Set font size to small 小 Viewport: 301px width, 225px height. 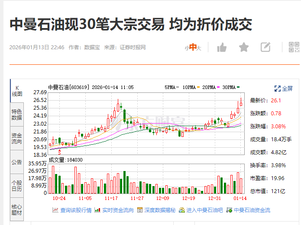click(187, 48)
